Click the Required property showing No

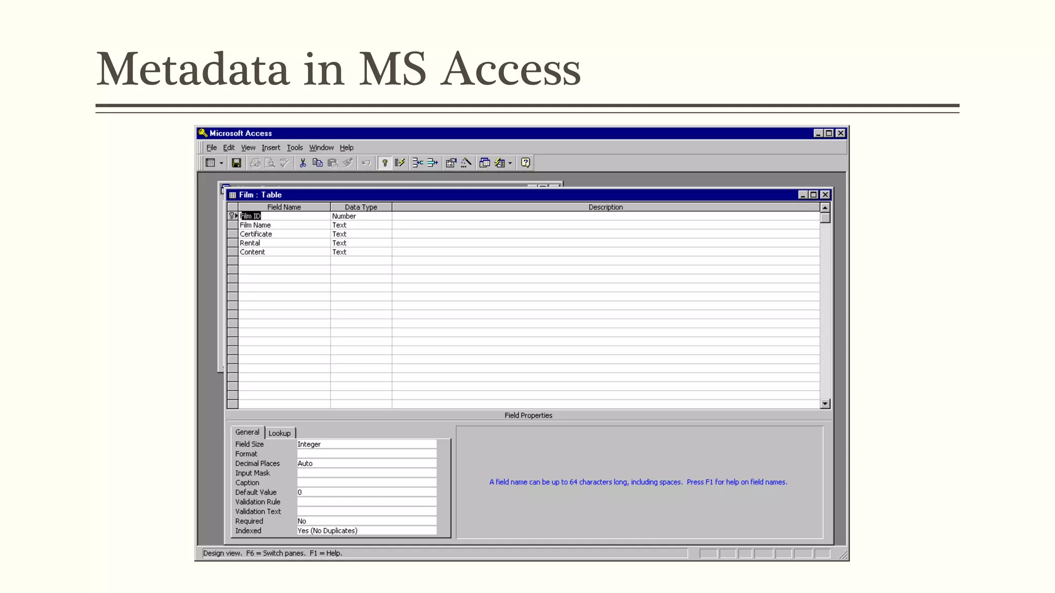367,521
